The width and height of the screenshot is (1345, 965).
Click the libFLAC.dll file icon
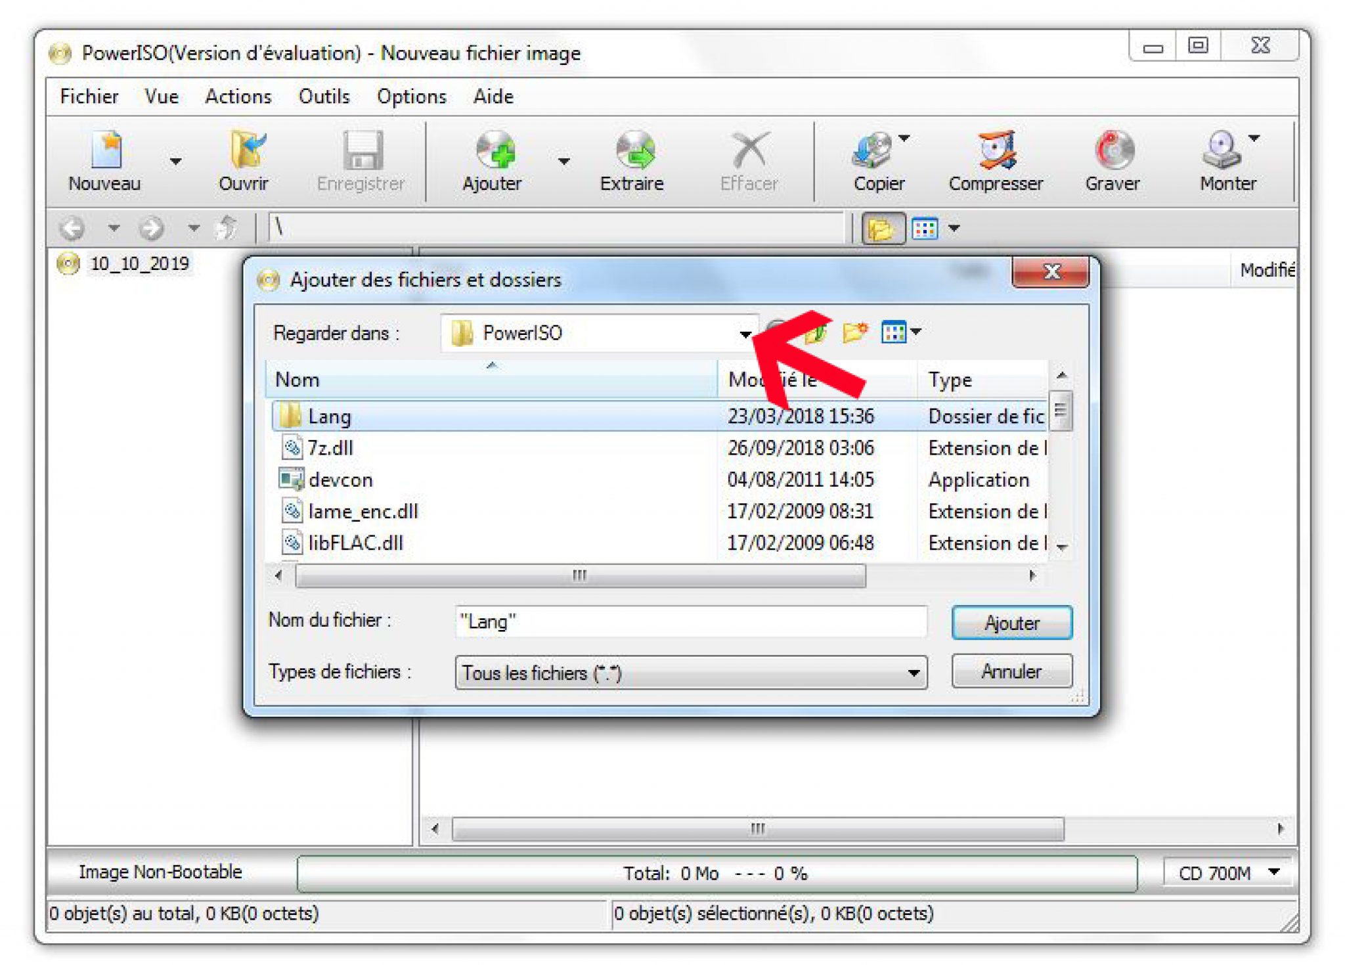[x=292, y=543]
